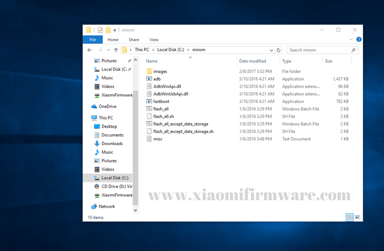
Task: Open Recent locations dropdown arrow
Action: click(108, 50)
